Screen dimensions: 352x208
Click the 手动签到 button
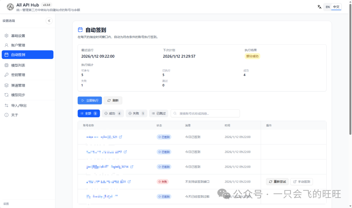301,182
